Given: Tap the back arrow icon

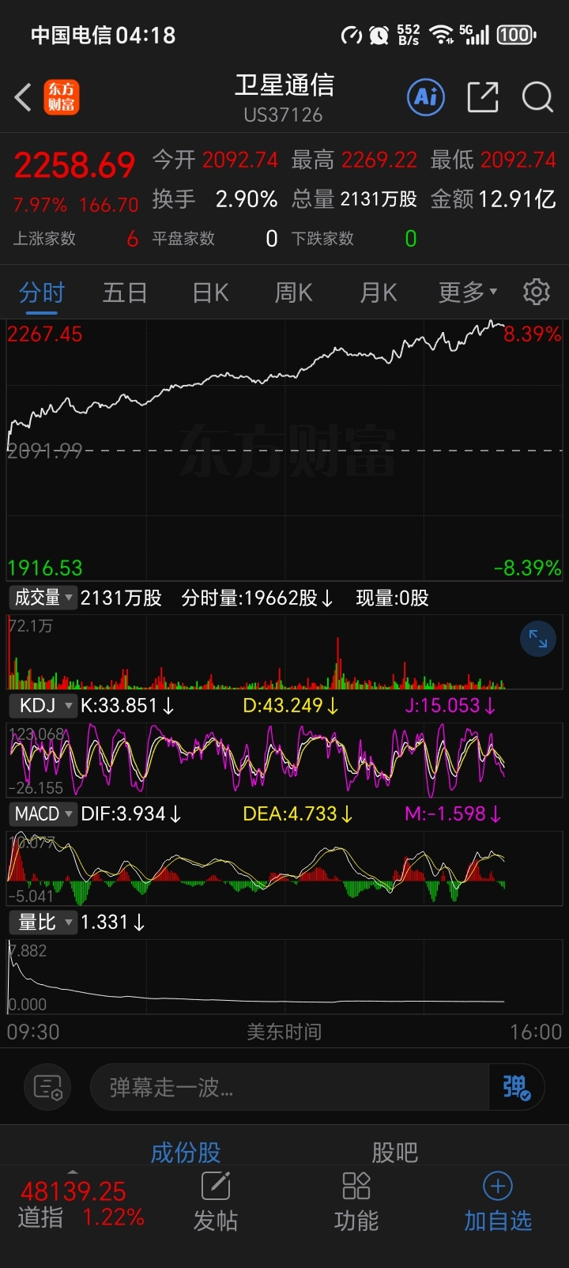Looking at the screenshot, I should pos(23,98).
